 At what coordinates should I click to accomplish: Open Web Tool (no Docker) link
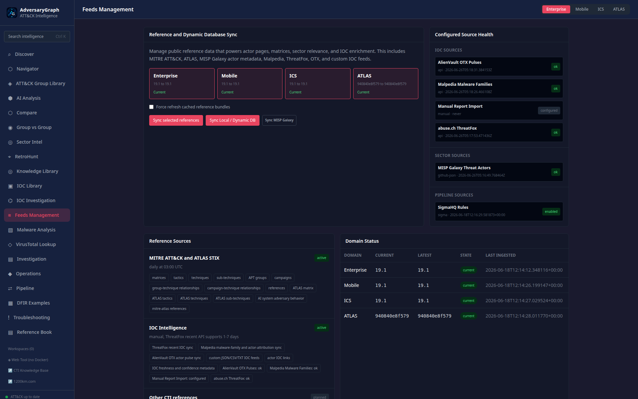(x=28, y=360)
